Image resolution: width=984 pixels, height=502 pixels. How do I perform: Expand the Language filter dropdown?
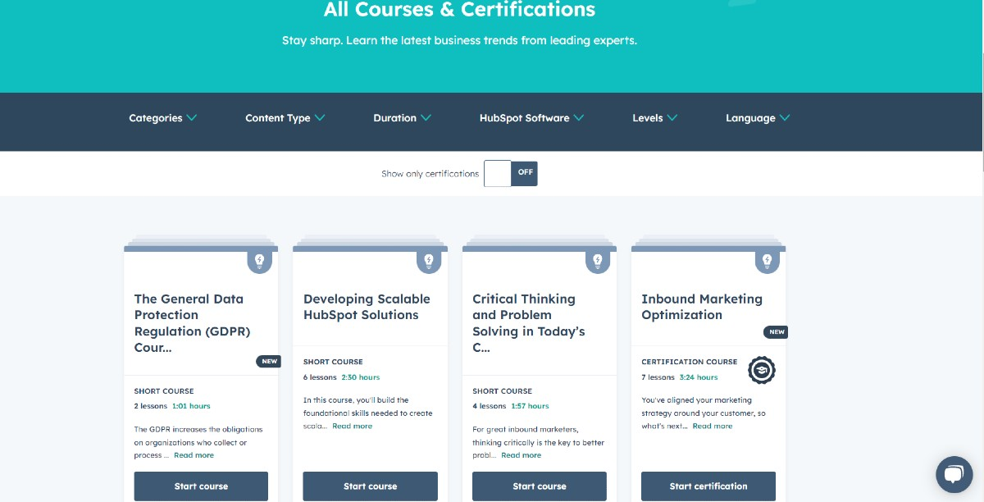[x=757, y=118]
